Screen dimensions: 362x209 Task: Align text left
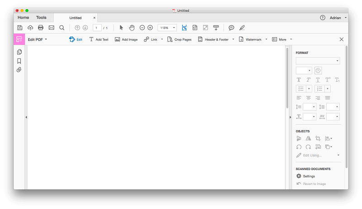299,97
